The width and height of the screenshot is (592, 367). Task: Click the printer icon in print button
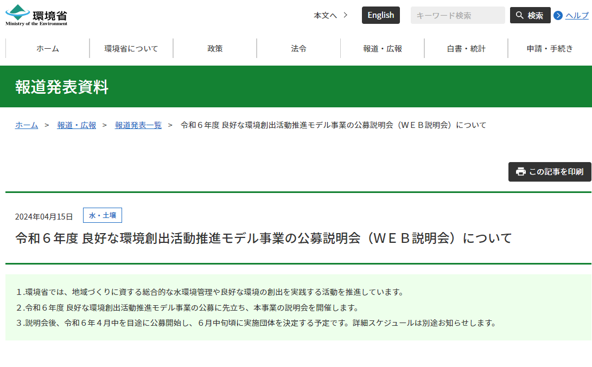coord(521,172)
